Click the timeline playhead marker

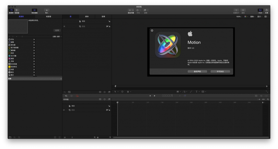click(117, 102)
